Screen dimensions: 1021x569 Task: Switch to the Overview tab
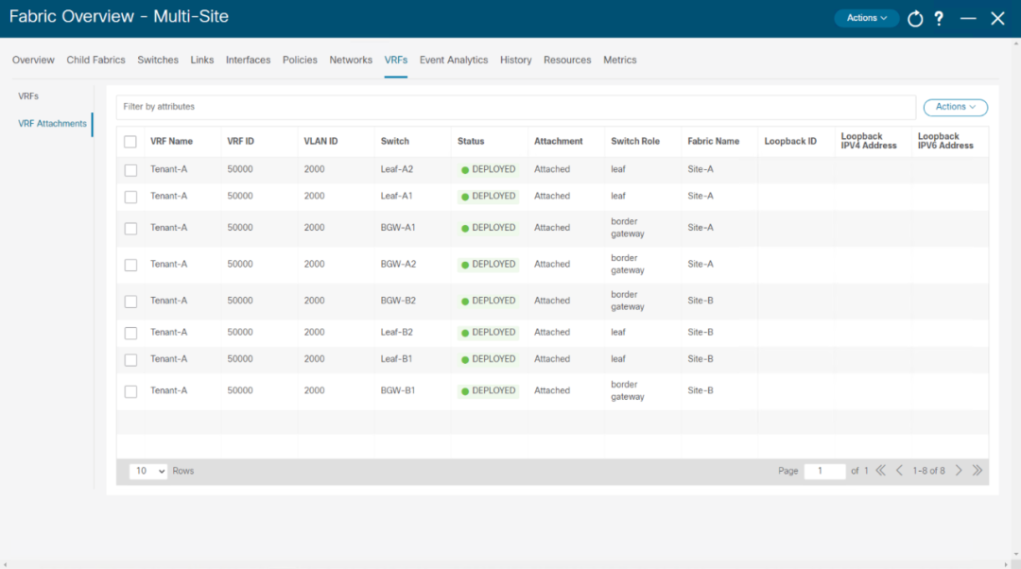point(33,60)
